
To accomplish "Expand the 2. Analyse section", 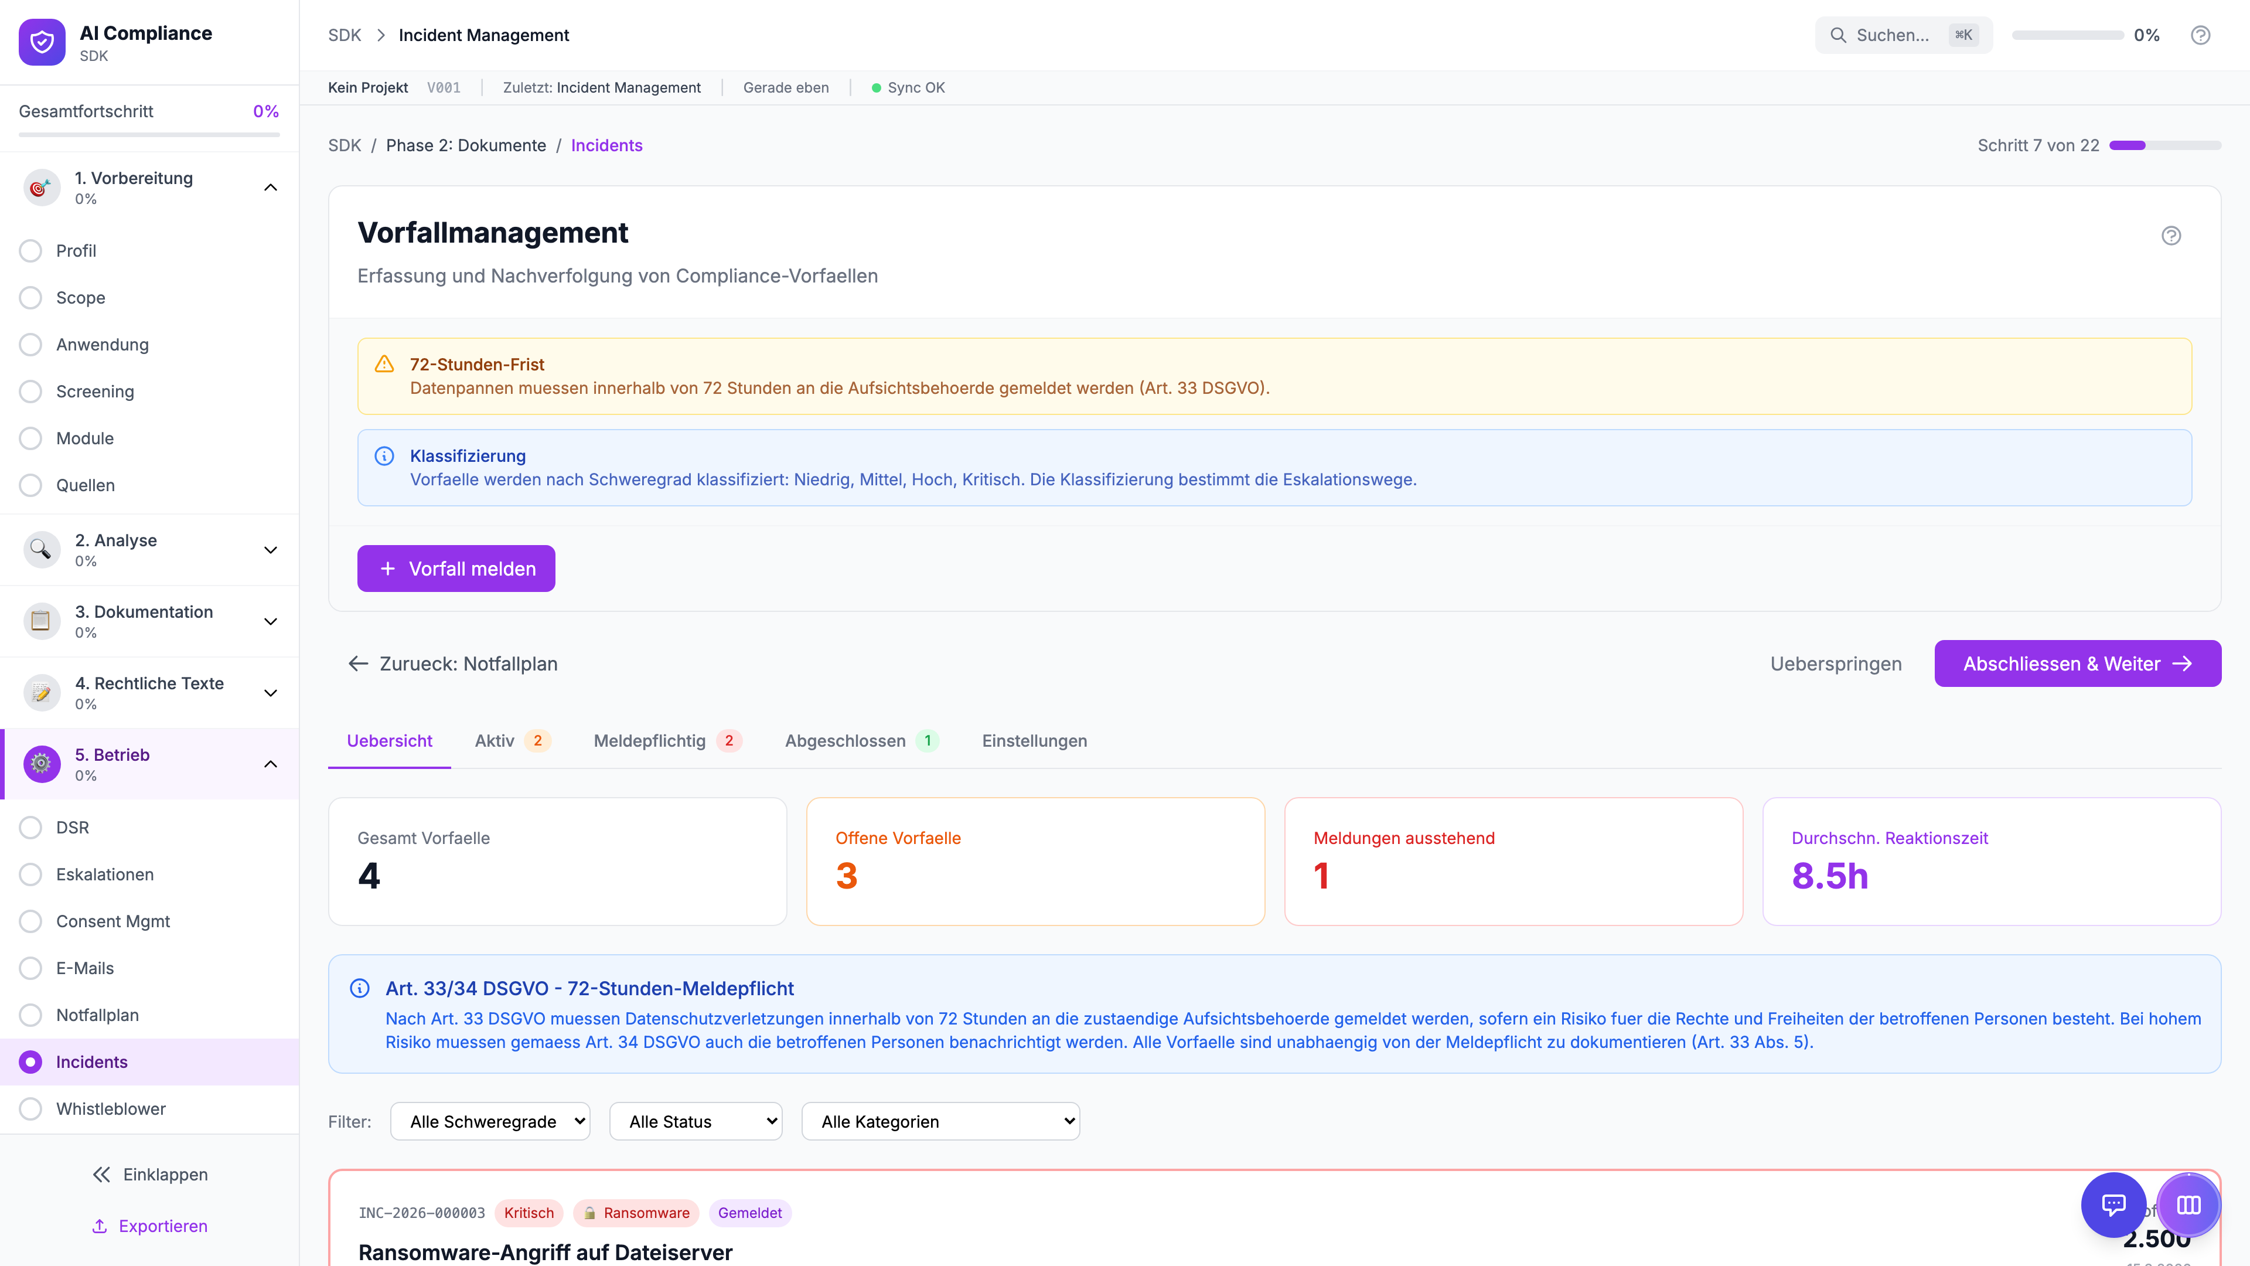I will (x=271, y=550).
